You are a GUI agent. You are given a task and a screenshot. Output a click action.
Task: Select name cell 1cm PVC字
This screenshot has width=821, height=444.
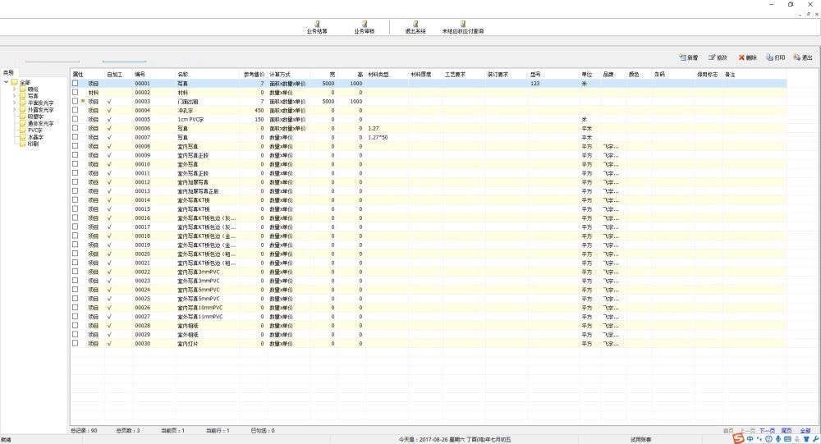(190, 119)
